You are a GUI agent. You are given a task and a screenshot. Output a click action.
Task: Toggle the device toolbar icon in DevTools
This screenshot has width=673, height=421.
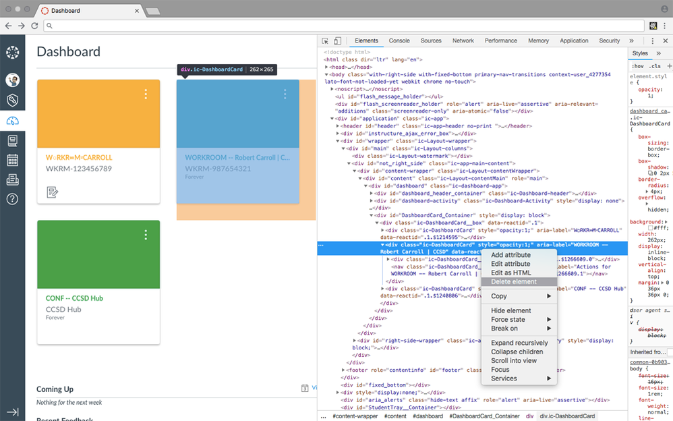[x=338, y=40]
